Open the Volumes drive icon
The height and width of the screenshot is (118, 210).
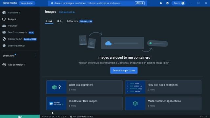point(4,26)
